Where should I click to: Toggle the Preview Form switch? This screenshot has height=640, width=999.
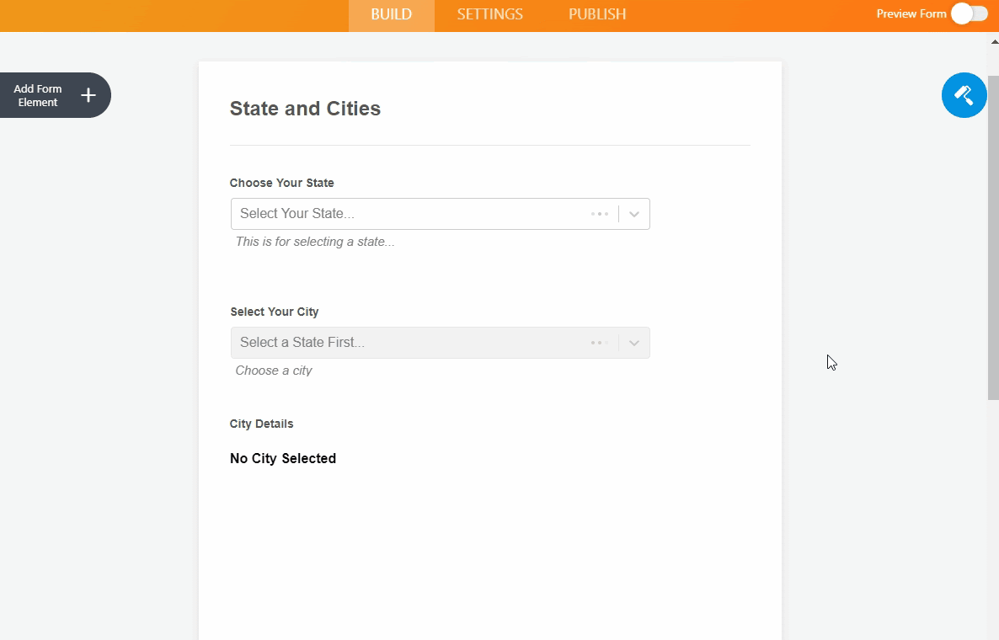(969, 13)
